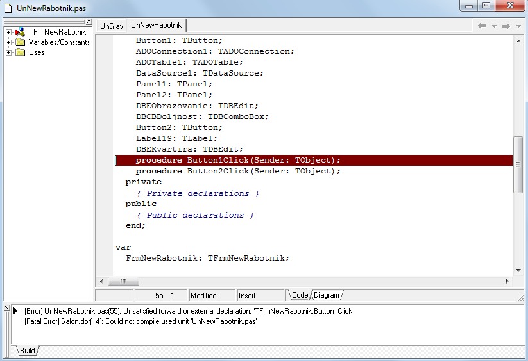Click the back navigation arrow
The height and width of the screenshot is (361, 528).
482,26
